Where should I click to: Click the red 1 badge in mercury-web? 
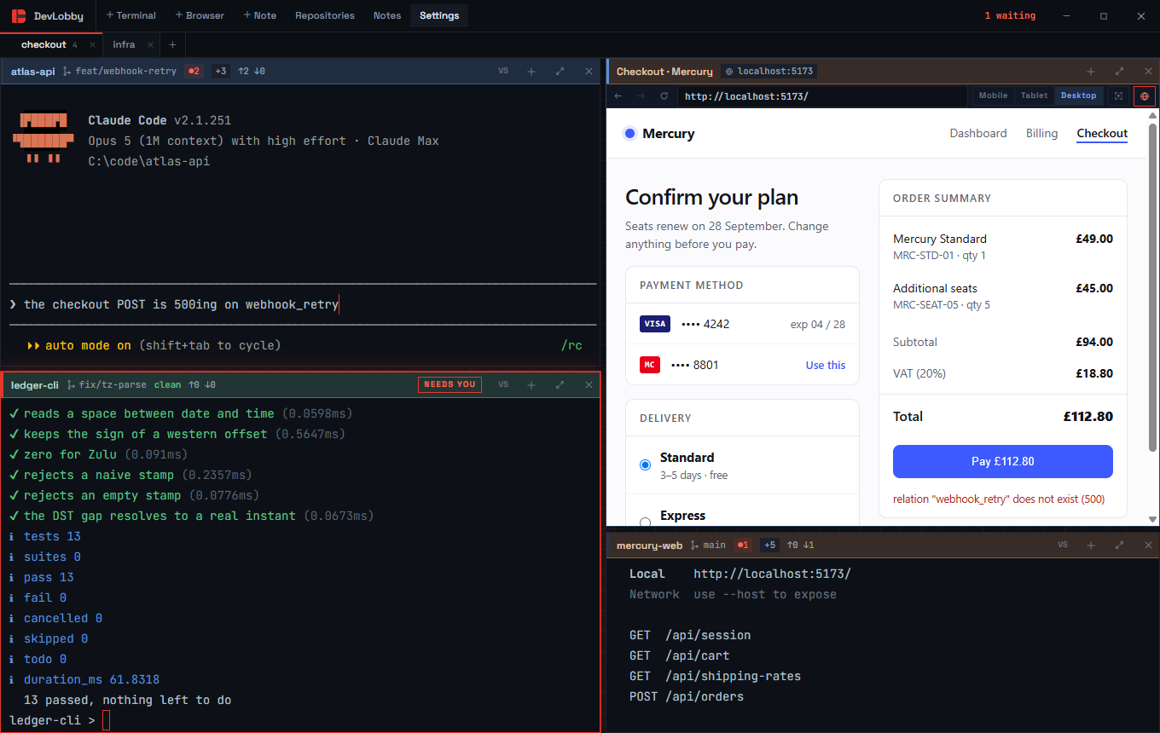point(742,545)
